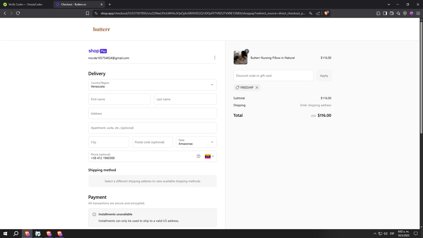Screen dimensions: 423x238
Task: Click the address bar URL
Action: 203,13
